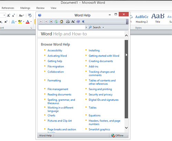Apply the Heading 2 style

coord(142,19)
